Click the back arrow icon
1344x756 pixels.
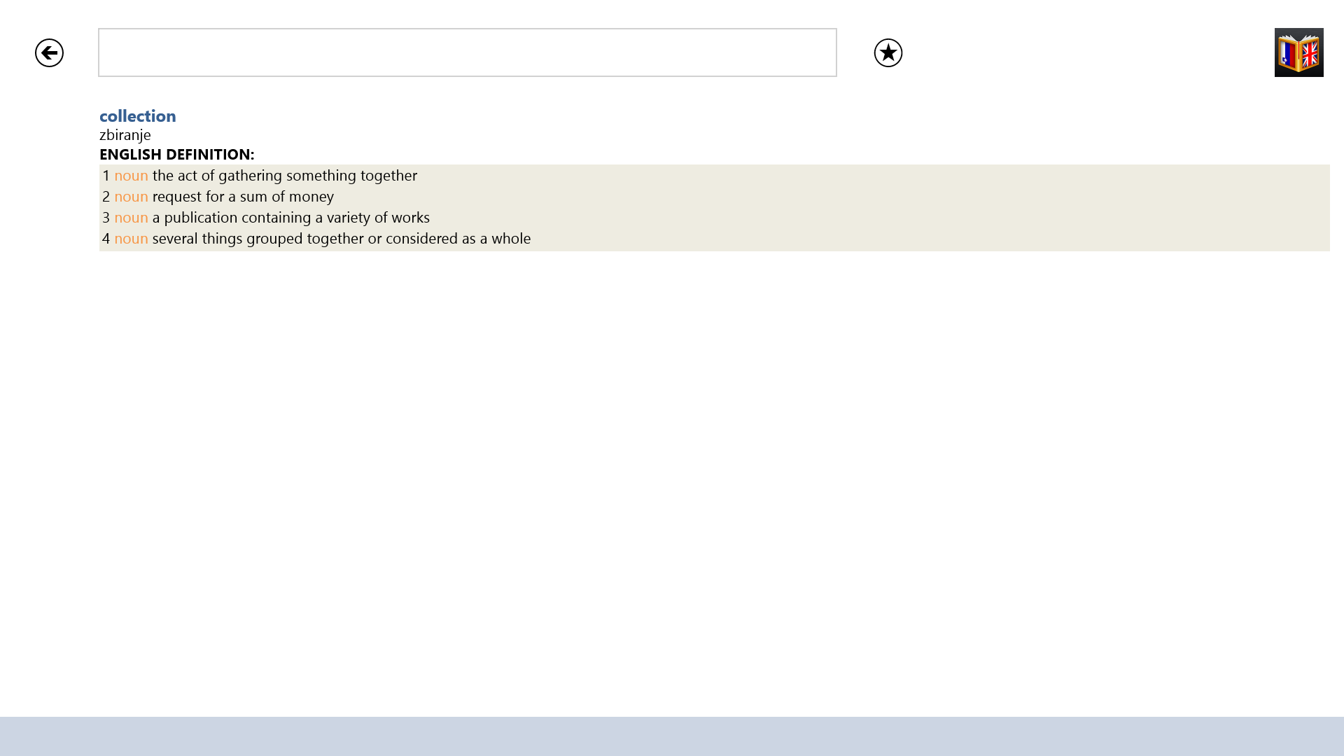tap(49, 52)
